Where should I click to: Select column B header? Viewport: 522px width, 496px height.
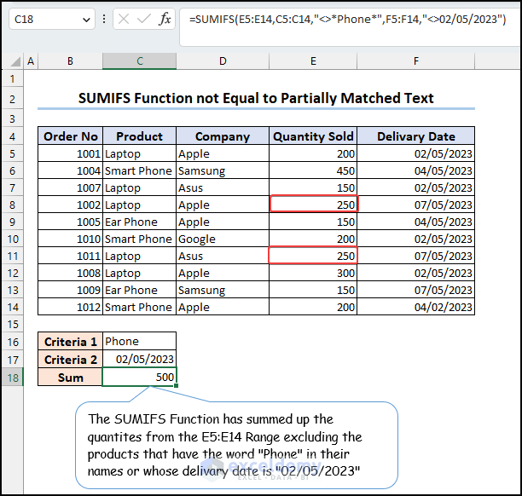pos(70,61)
